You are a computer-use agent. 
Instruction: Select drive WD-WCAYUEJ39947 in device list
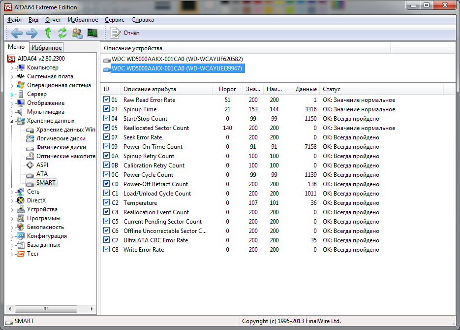[177, 68]
